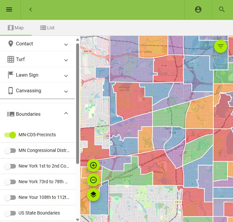Open the map filter button
The width and height of the screenshot is (233, 222).
coord(220,46)
